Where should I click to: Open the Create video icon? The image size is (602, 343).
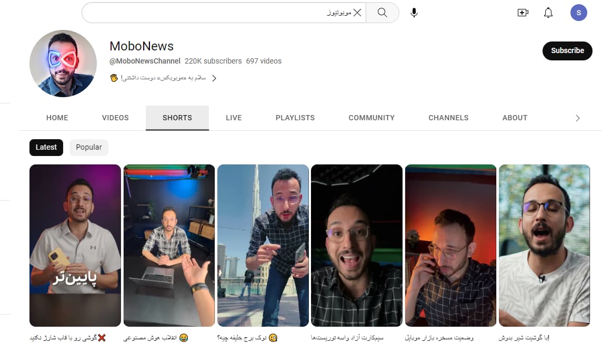pyautogui.click(x=523, y=13)
